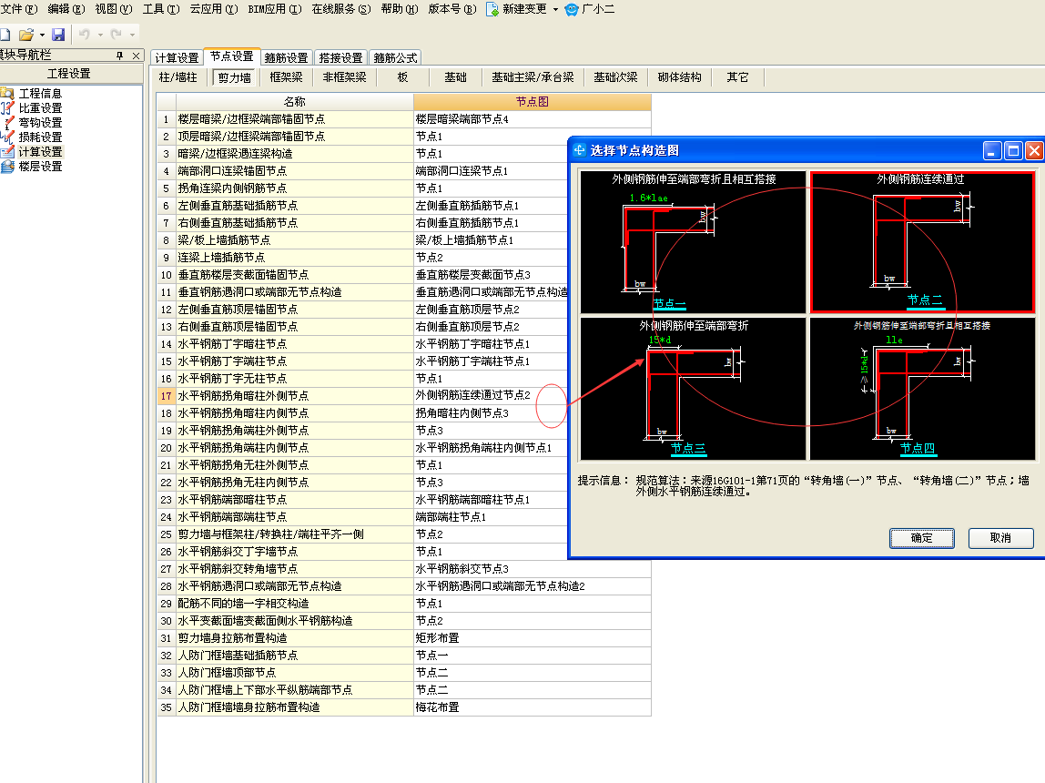Click the 广小二 mascot icon
This screenshot has width=1045, height=783.
point(571,9)
